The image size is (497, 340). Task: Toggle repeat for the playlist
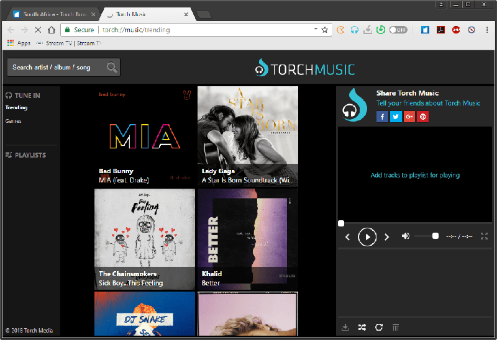[x=379, y=327]
